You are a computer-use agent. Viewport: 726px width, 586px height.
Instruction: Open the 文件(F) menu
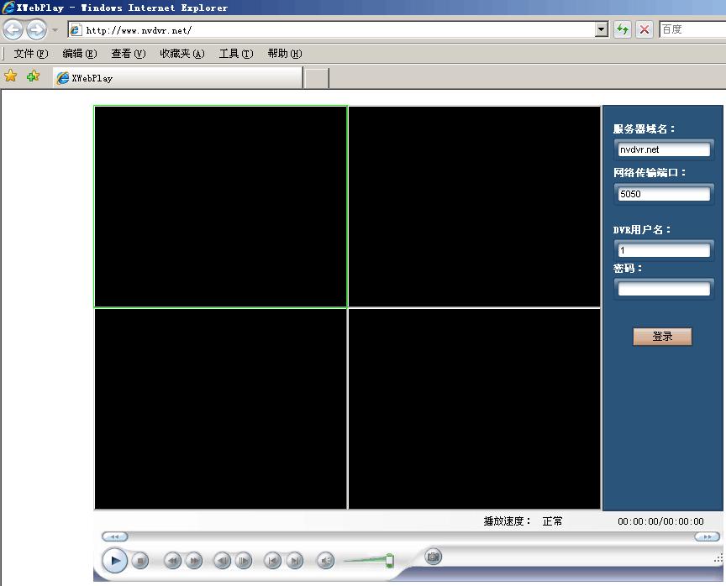31,54
